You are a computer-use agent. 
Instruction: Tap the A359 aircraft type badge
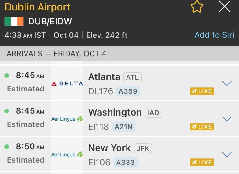pyautogui.click(x=128, y=91)
